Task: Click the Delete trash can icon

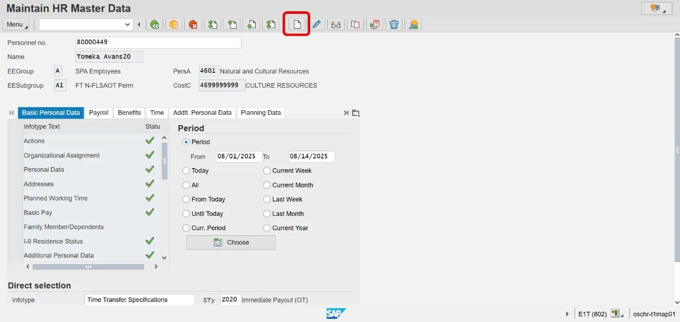Action: (394, 24)
